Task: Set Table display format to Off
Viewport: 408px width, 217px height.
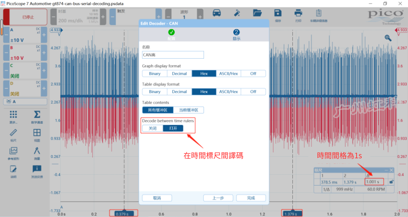Action: (x=253, y=92)
